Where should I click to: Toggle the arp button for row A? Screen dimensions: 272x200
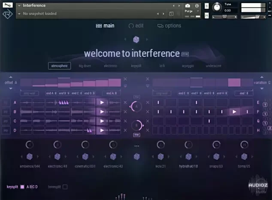coord(6,103)
